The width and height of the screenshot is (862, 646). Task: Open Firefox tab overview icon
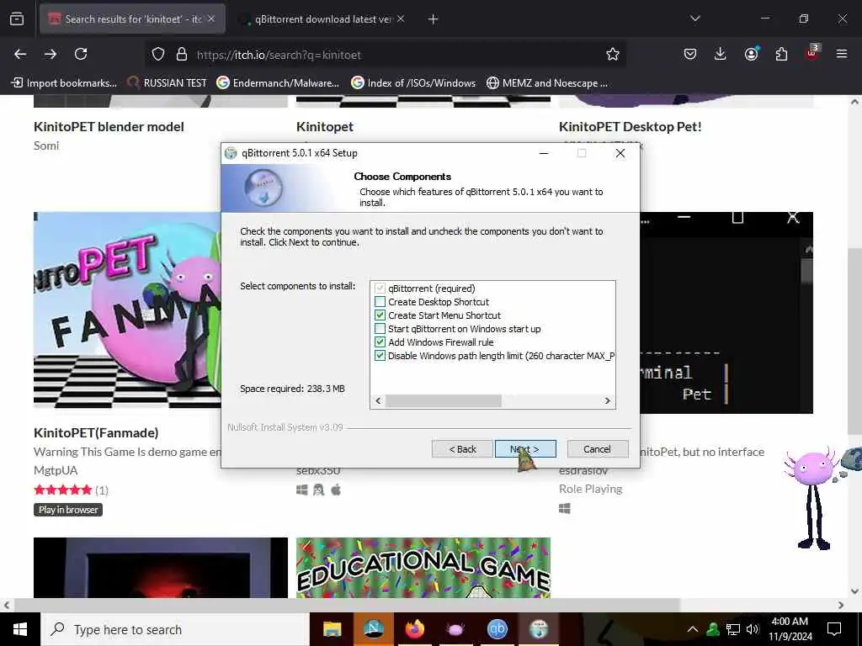point(17,19)
